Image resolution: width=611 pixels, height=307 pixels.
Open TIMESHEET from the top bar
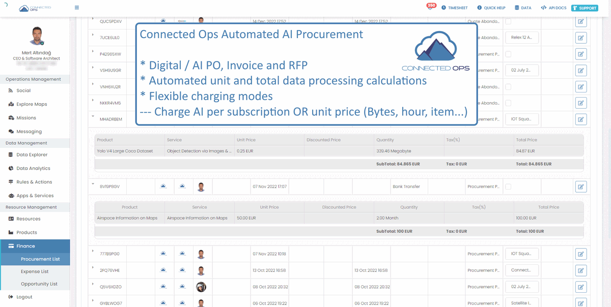454,8
